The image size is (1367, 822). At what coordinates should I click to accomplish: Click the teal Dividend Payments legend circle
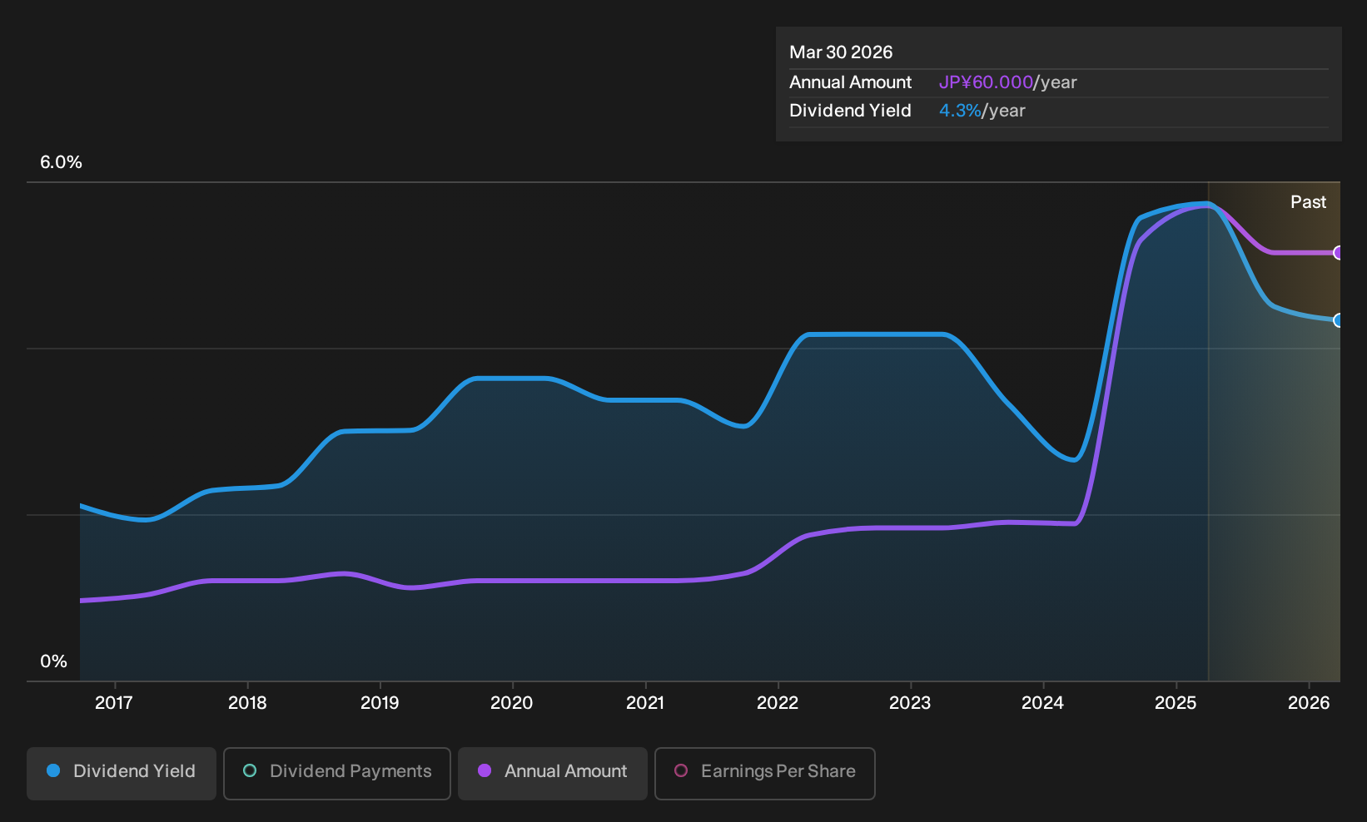pyautogui.click(x=250, y=771)
